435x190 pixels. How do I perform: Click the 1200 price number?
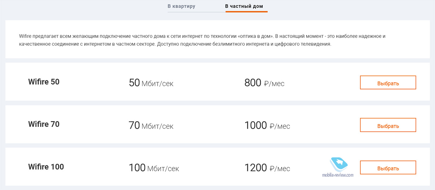point(255,168)
